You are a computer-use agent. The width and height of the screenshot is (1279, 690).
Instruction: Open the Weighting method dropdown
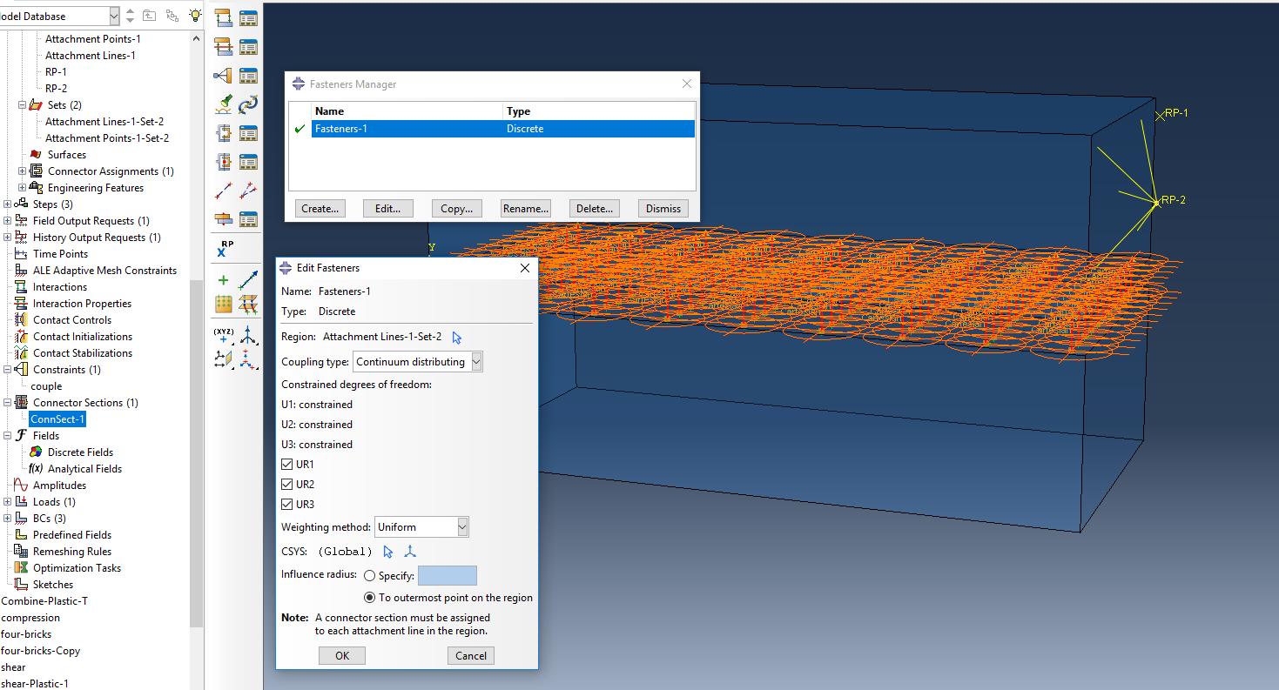pos(462,527)
